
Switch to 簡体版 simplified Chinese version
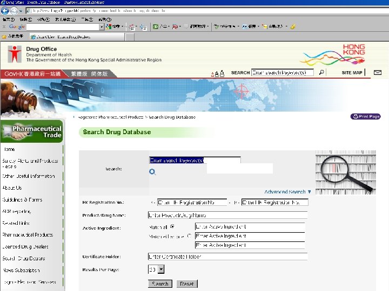pyautogui.click(x=99, y=74)
